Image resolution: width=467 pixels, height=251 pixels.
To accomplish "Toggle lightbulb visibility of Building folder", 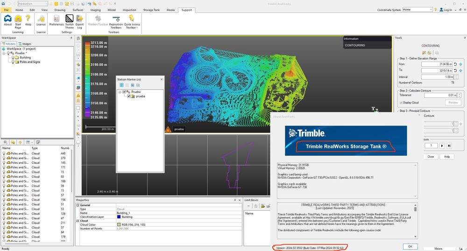I will tap(13, 57).
